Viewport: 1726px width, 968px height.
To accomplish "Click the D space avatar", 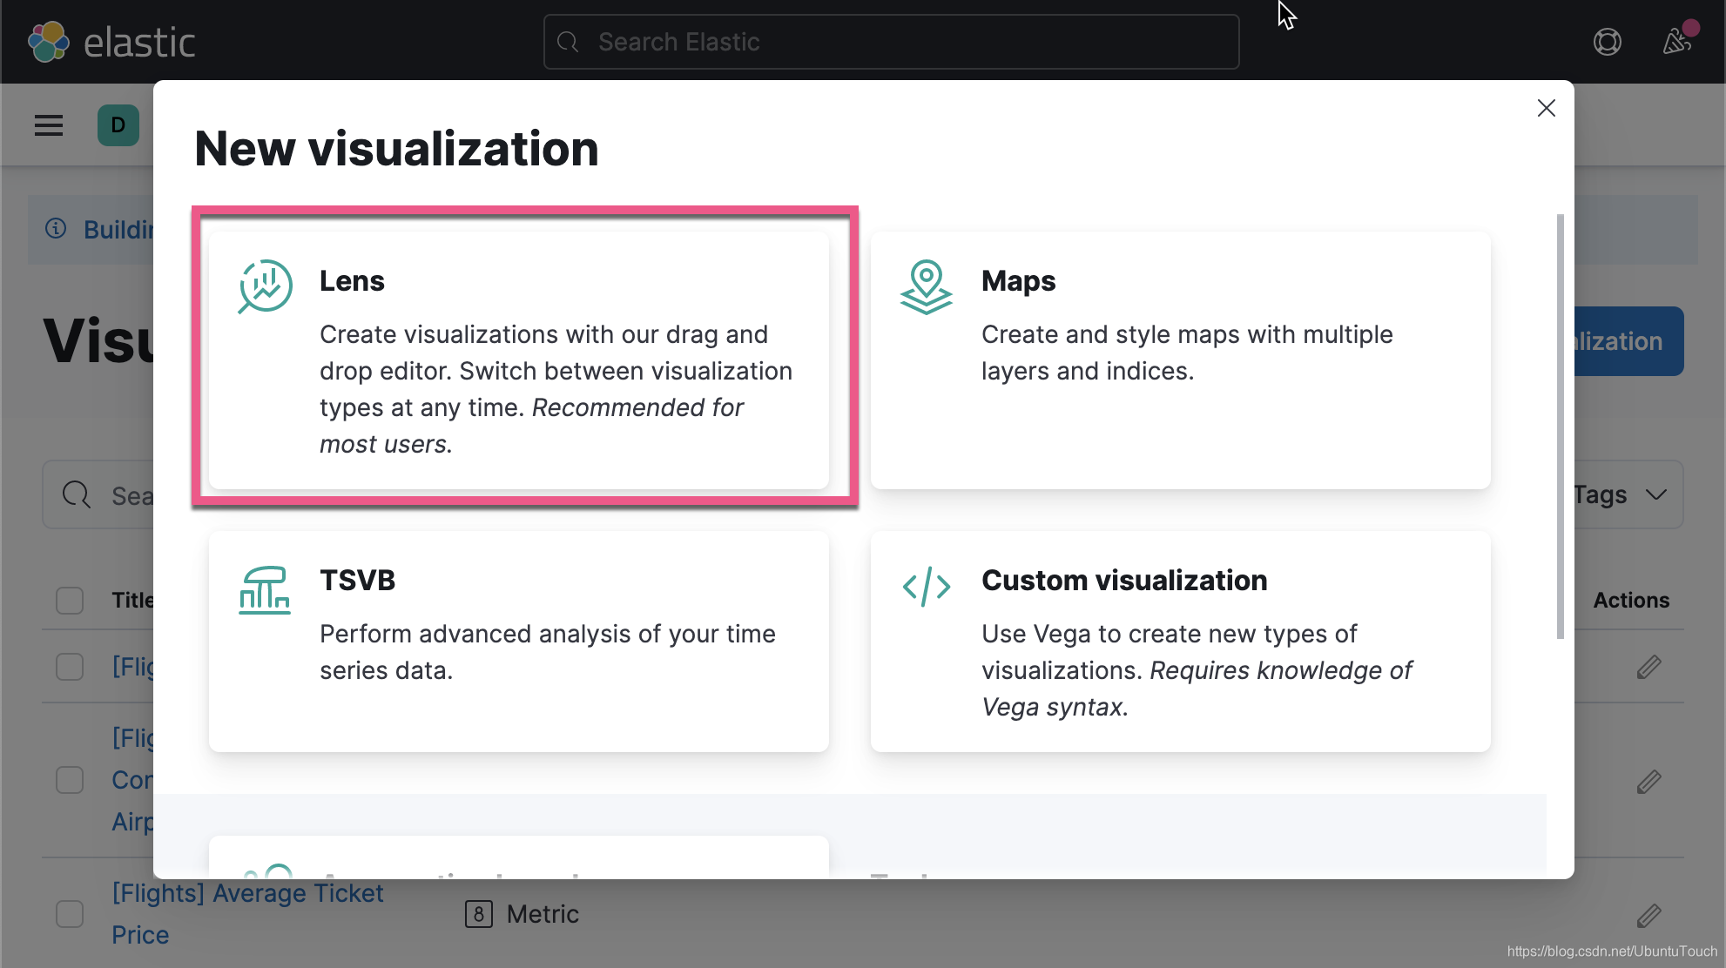I will click(118, 125).
